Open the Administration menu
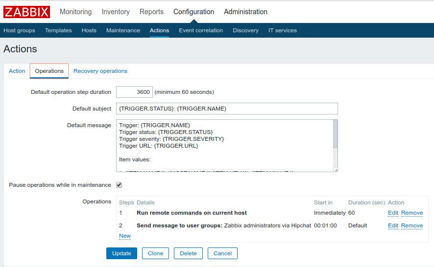This screenshot has width=434, height=267. tap(245, 12)
